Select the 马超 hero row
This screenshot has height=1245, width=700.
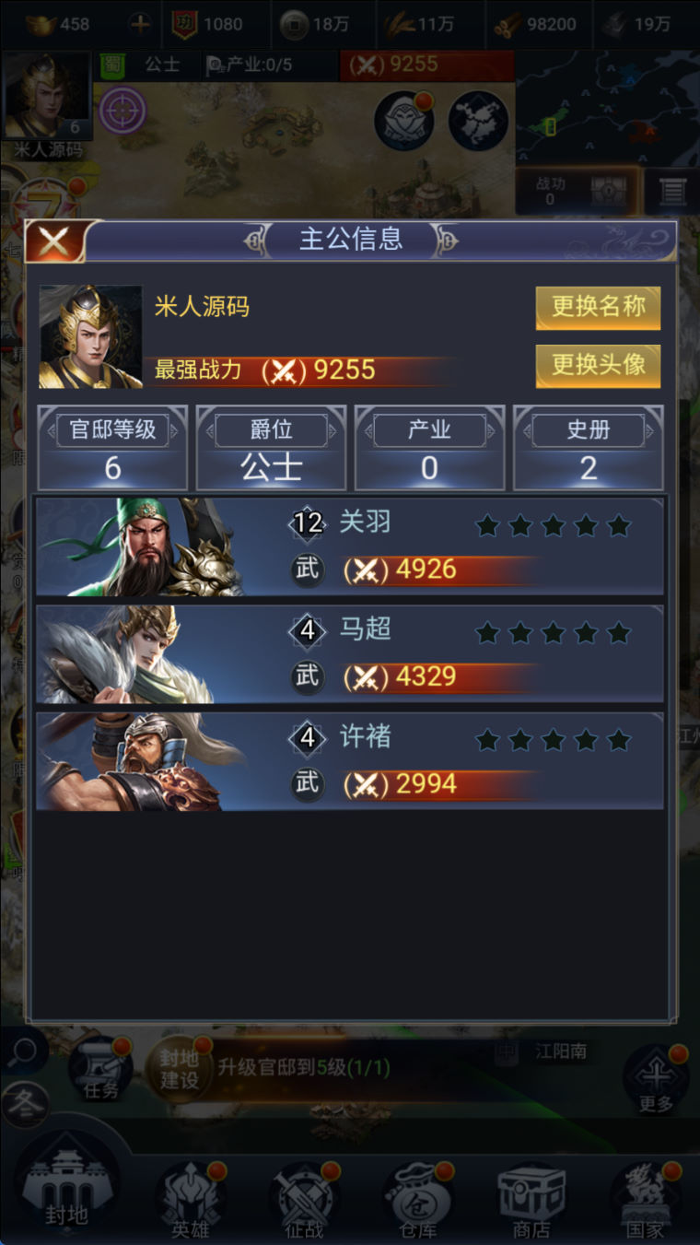pyautogui.click(x=350, y=654)
